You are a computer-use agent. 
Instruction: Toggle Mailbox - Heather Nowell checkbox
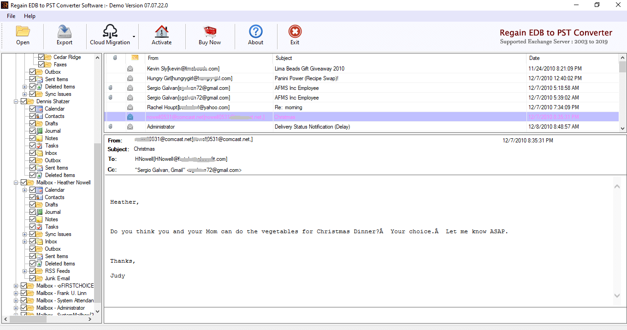[x=24, y=183]
